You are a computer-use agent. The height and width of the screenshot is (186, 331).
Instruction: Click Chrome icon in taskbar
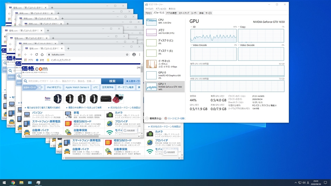(x=13, y=183)
